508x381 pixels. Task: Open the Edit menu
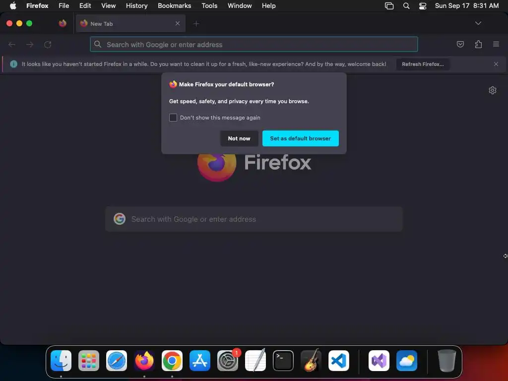point(85,5)
